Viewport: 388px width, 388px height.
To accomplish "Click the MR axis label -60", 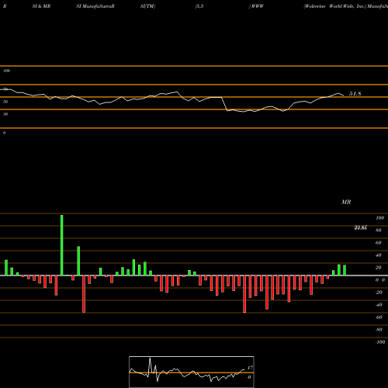I will coord(379,317).
